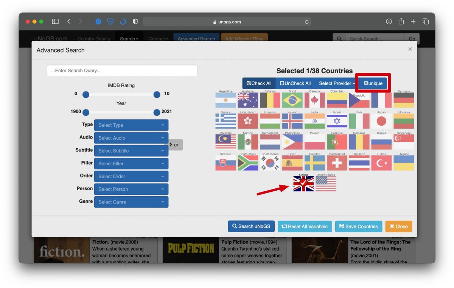The width and height of the screenshot is (454, 288).
Task: Toggle the audio/subtitle 'or' switch
Action: 173,145
